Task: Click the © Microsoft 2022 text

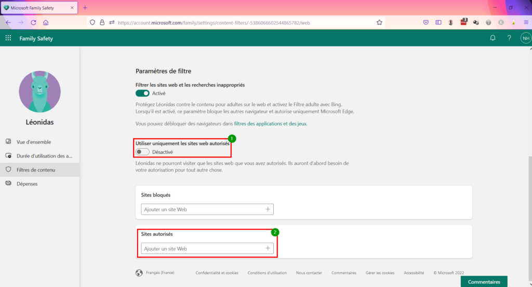Action: pyautogui.click(x=448, y=273)
